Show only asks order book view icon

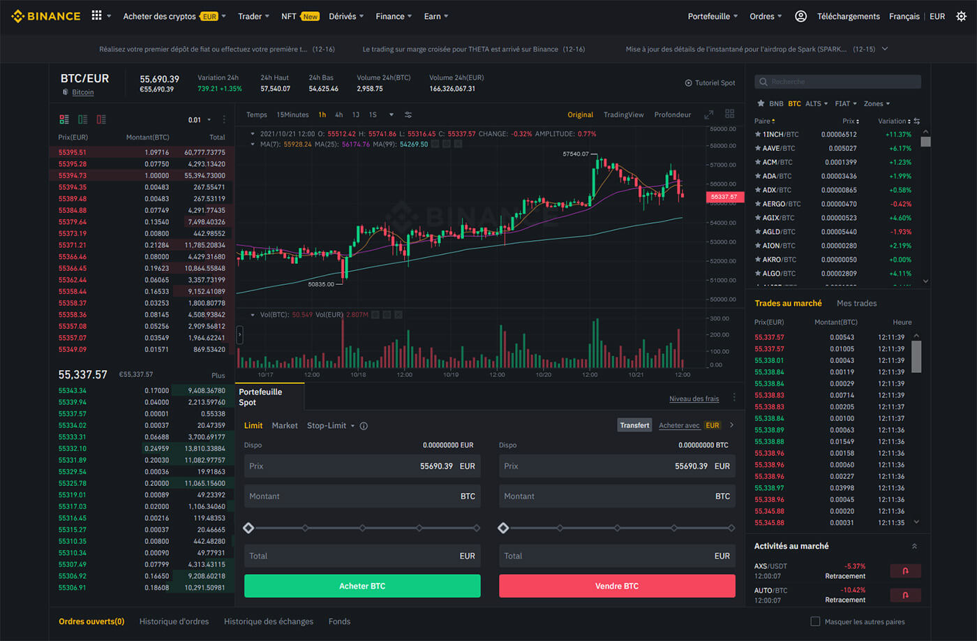point(101,119)
